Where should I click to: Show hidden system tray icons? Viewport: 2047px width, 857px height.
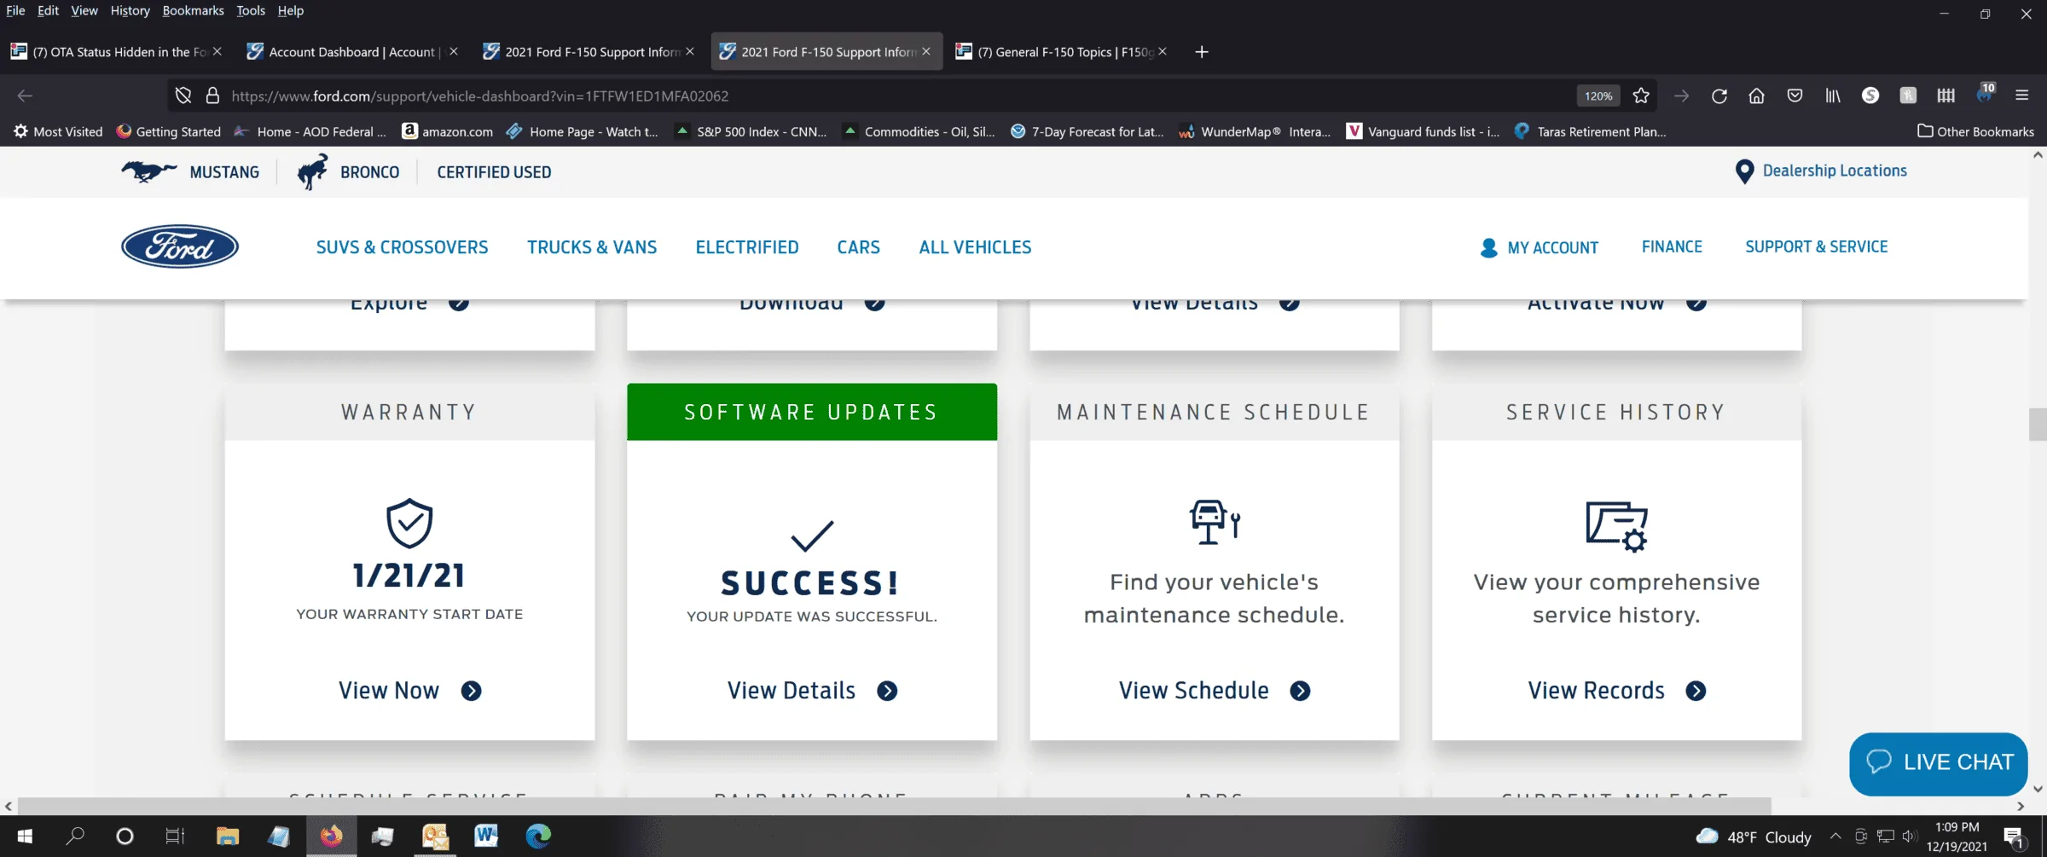click(x=1835, y=837)
